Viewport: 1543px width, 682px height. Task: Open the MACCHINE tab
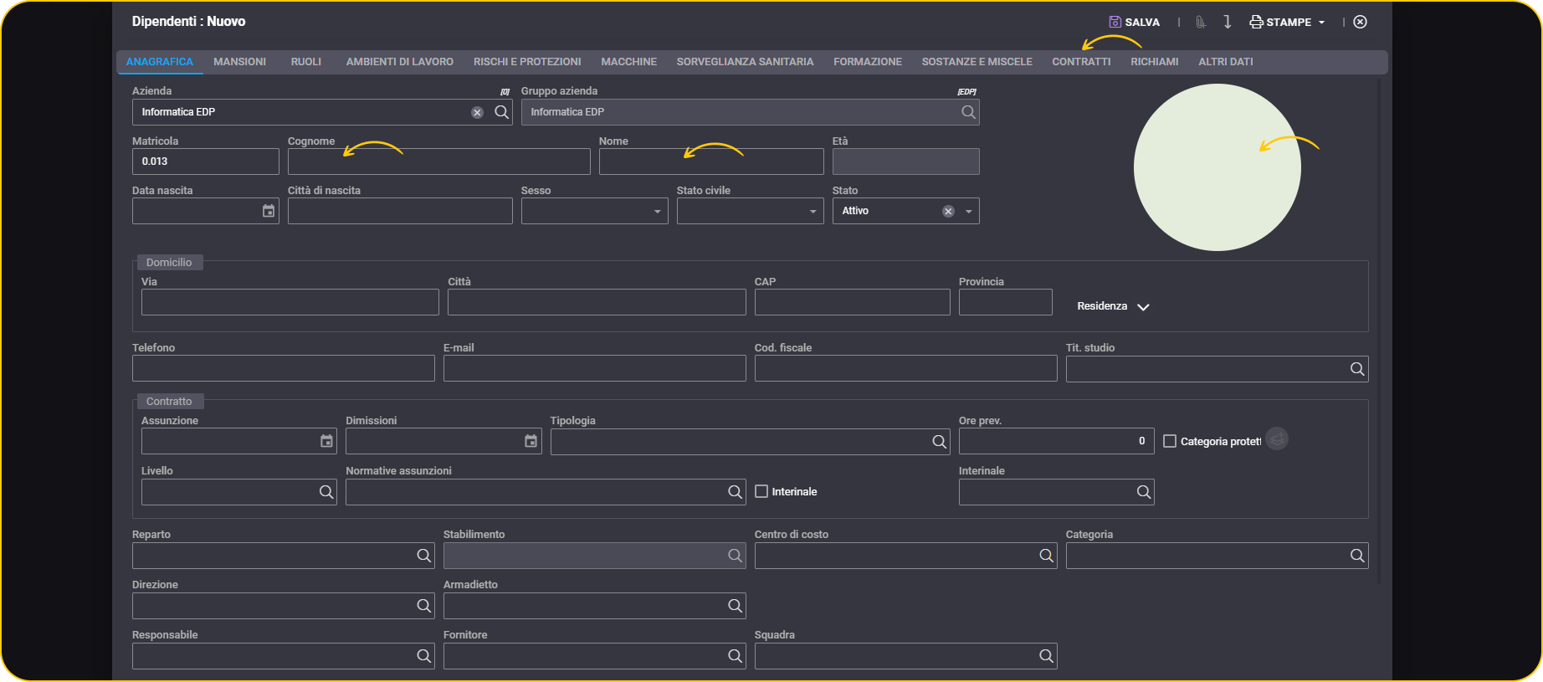[x=628, y=62]
